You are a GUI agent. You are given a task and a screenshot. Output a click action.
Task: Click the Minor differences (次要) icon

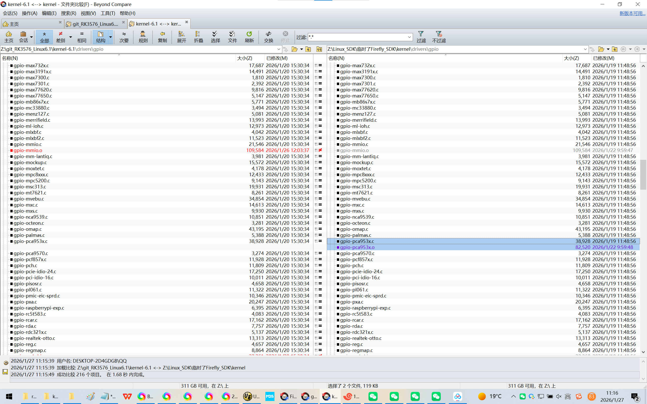point(124,37)
